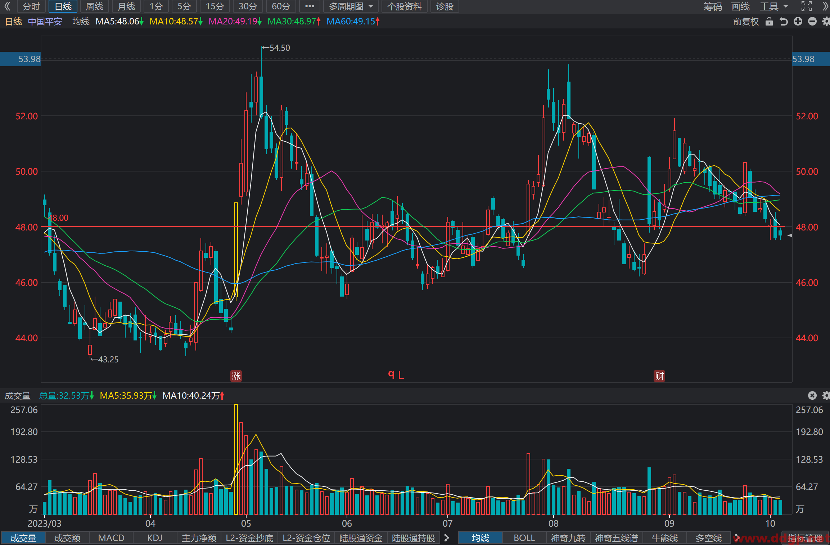Open the 工具 dropdown menu
The image size is (830, 545).
(774, 6)
